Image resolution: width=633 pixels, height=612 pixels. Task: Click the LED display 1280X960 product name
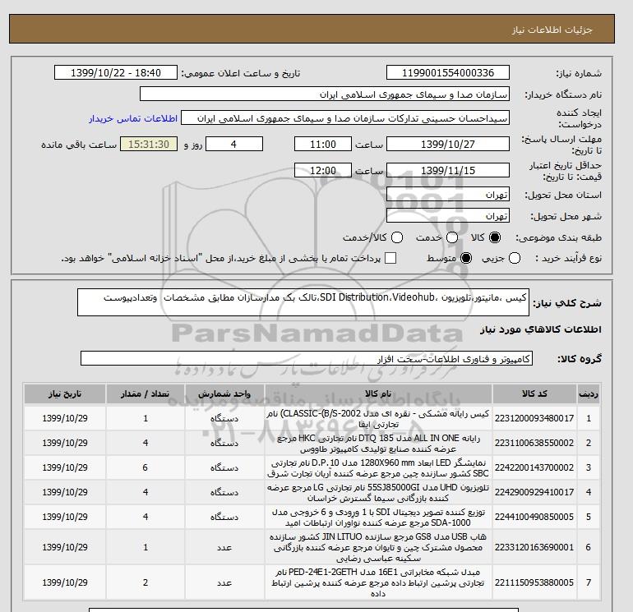click(x=378, y=468)
